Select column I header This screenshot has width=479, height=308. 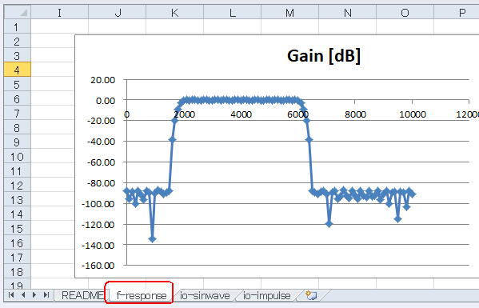point(59,13)
